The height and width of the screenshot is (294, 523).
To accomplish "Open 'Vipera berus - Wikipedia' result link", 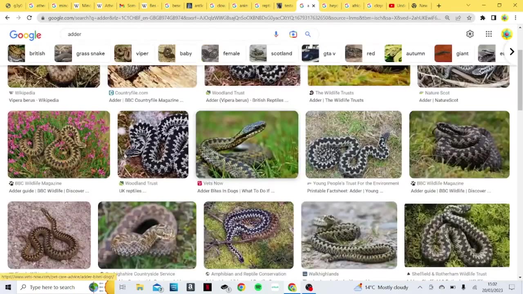I will click(x=34, y=100).
